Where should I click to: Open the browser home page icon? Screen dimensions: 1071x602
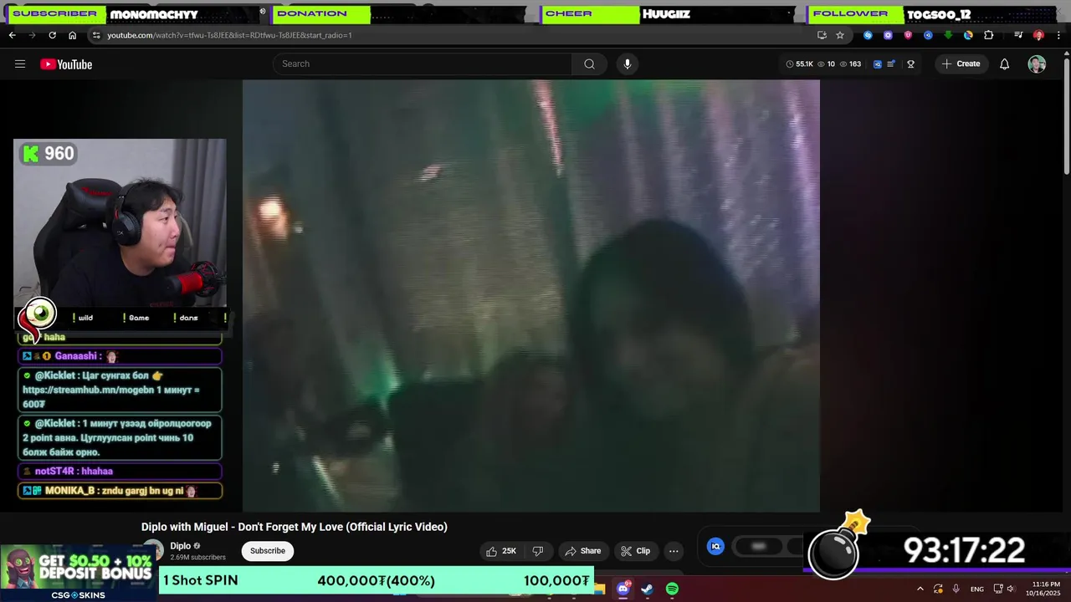coord(72,35)
